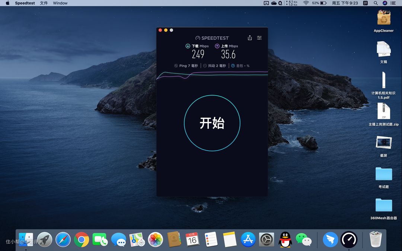The width and height of the screenshot is (402, 251).
Task: Click the Spotlight search icon
Action: pyautogui.click(x=376, y=3)
